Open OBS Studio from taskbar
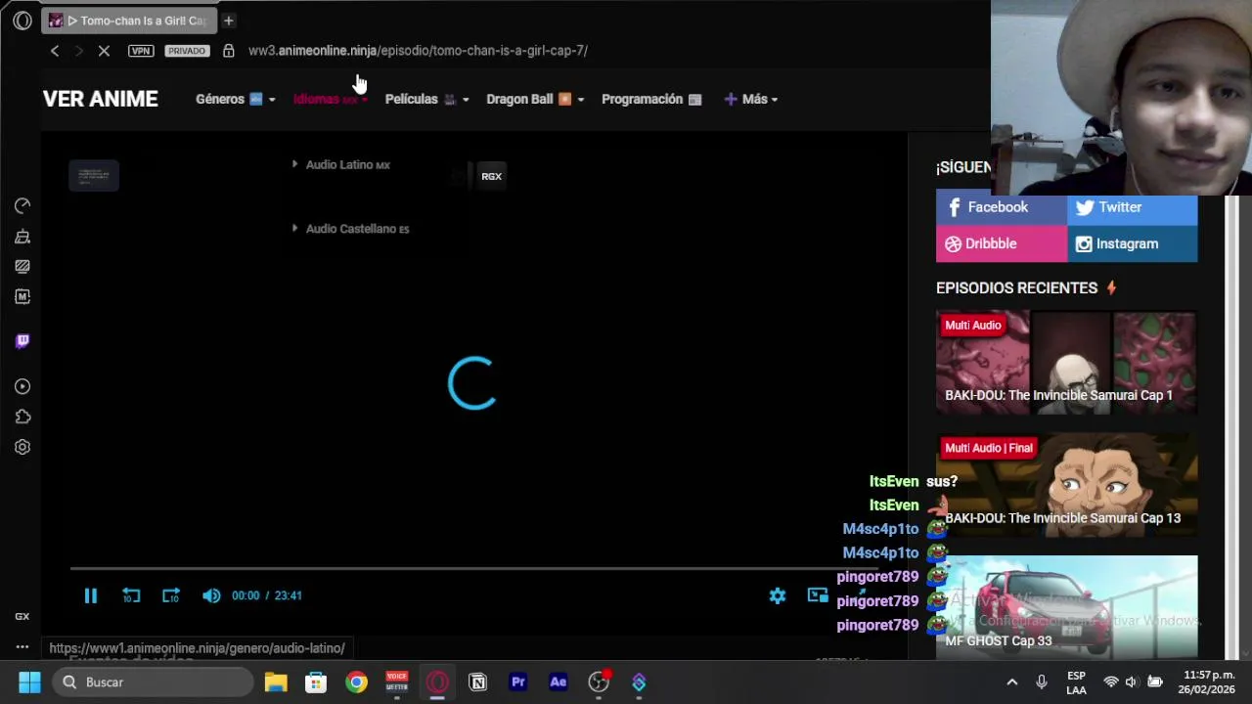1252x704 pixels. pyautogui.click(x=599, y=682)
